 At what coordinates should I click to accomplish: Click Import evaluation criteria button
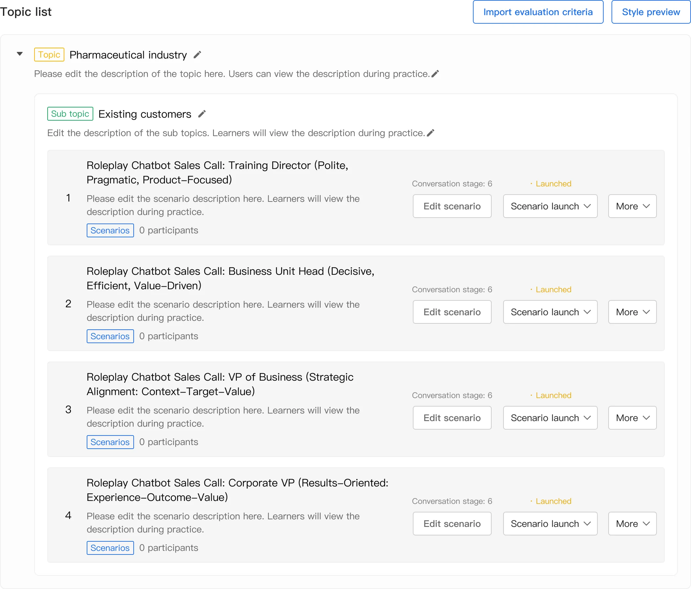point(538,12)
